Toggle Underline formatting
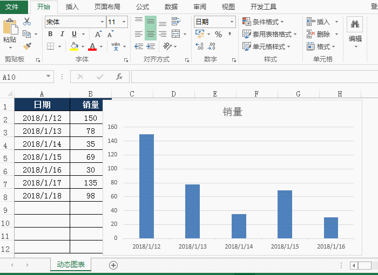 coord(75,34)
